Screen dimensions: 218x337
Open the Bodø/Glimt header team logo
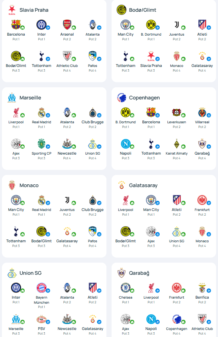coord(121,10)
